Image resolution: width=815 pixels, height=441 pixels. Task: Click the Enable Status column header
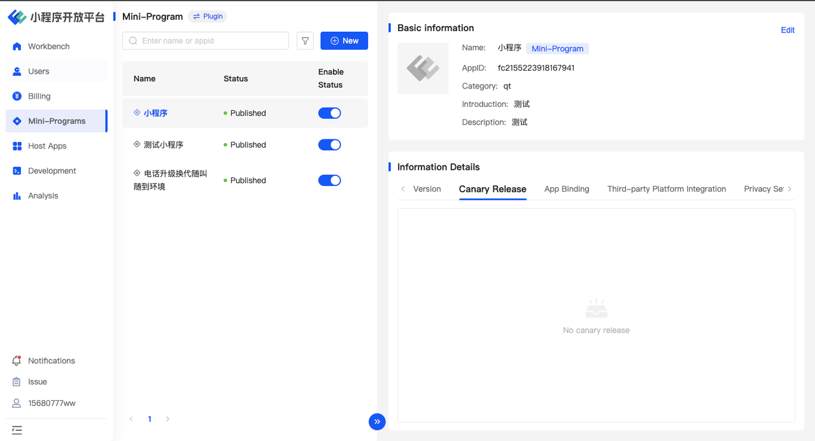pyautogui.click(x=331, y=78)
